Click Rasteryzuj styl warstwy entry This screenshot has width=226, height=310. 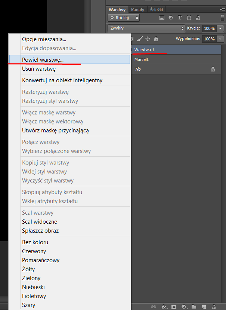pyautogui.click(x=69, y=101)
